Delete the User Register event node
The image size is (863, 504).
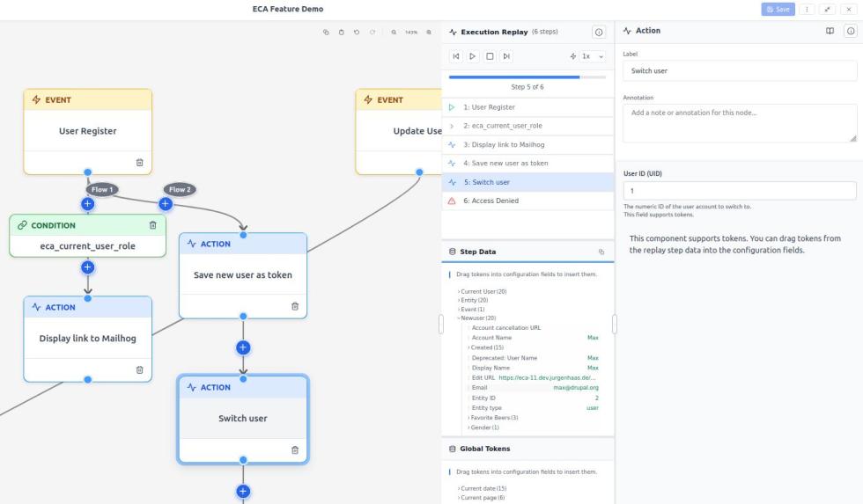140,163
